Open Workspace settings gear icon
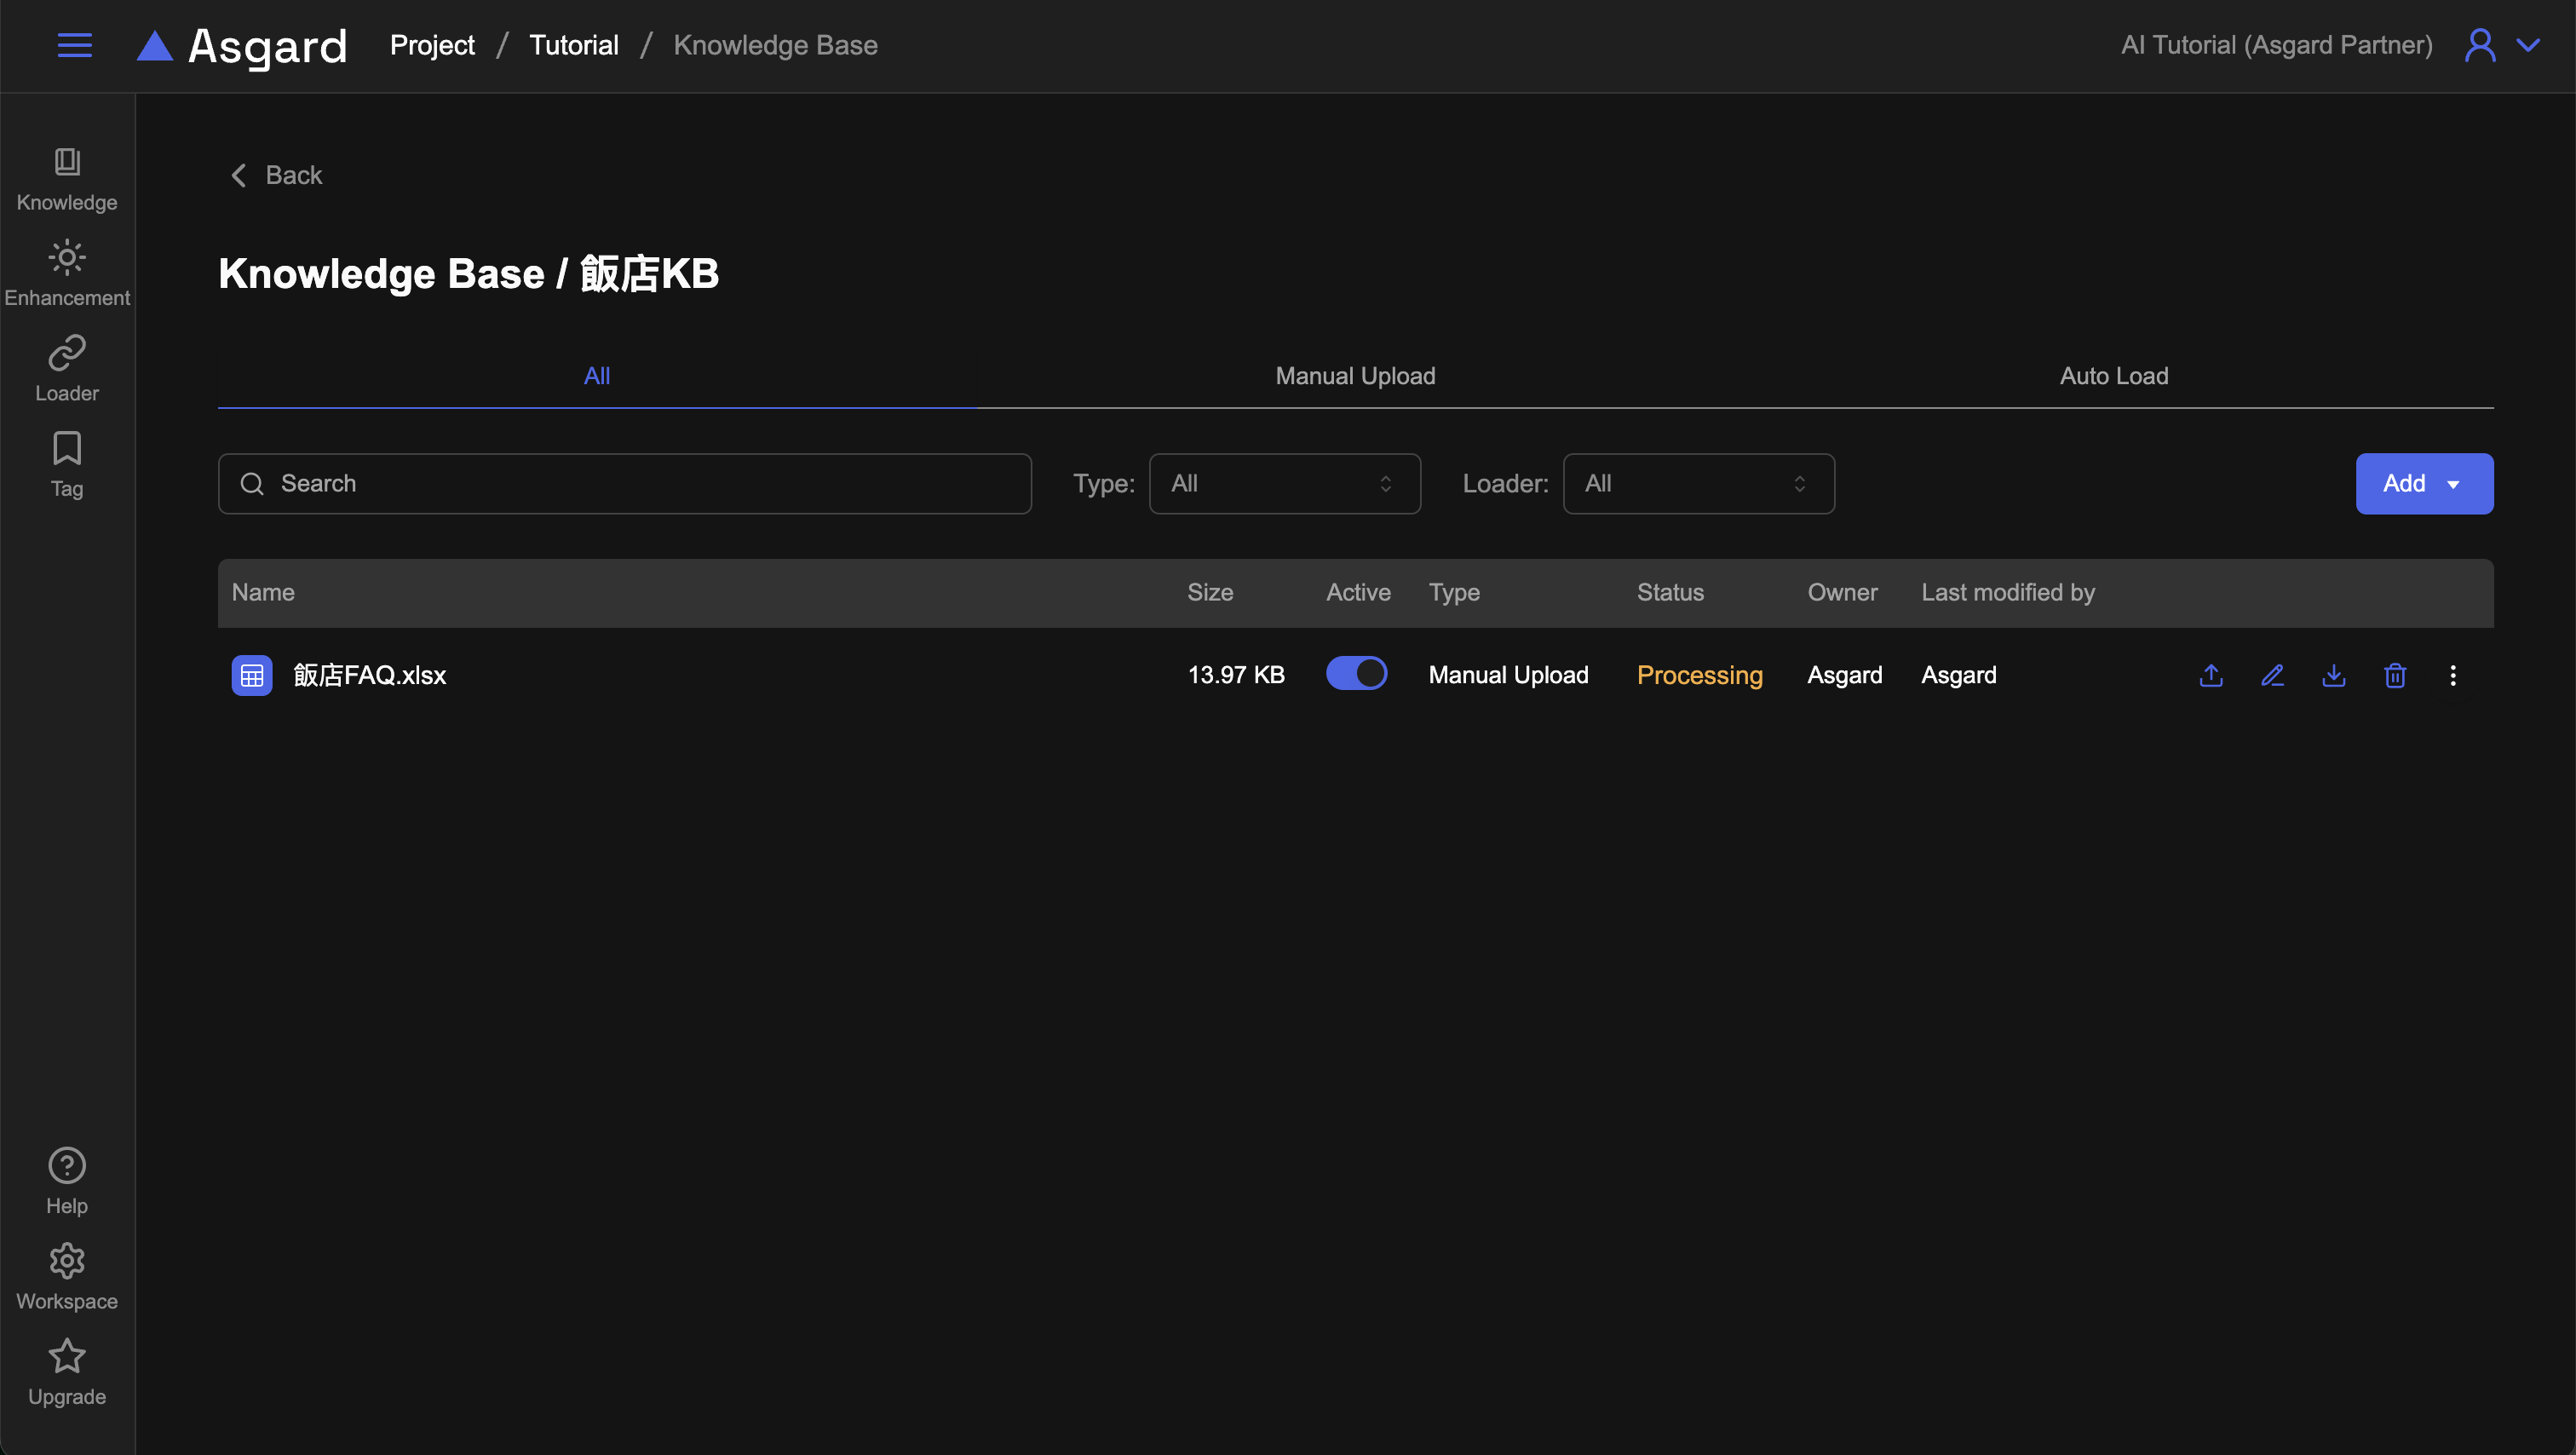 point(67,1277)
